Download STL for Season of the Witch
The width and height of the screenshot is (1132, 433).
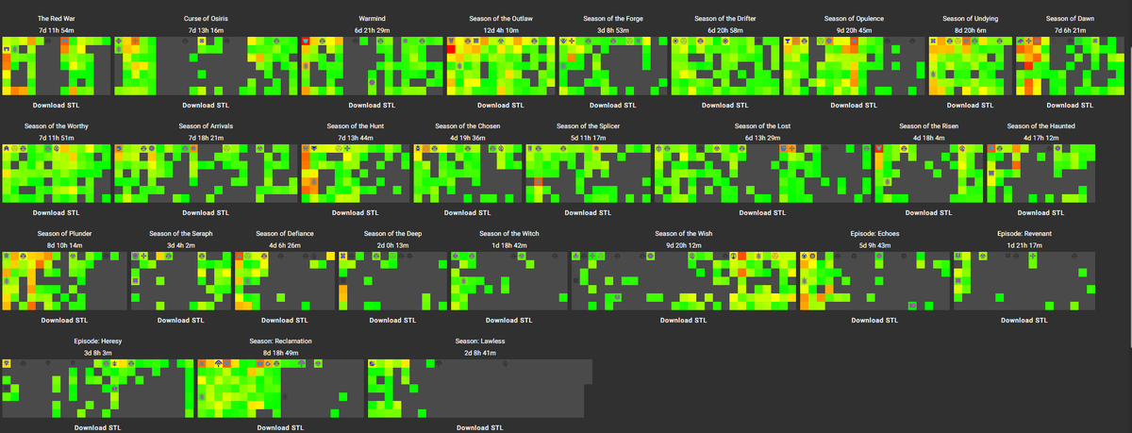509,320
